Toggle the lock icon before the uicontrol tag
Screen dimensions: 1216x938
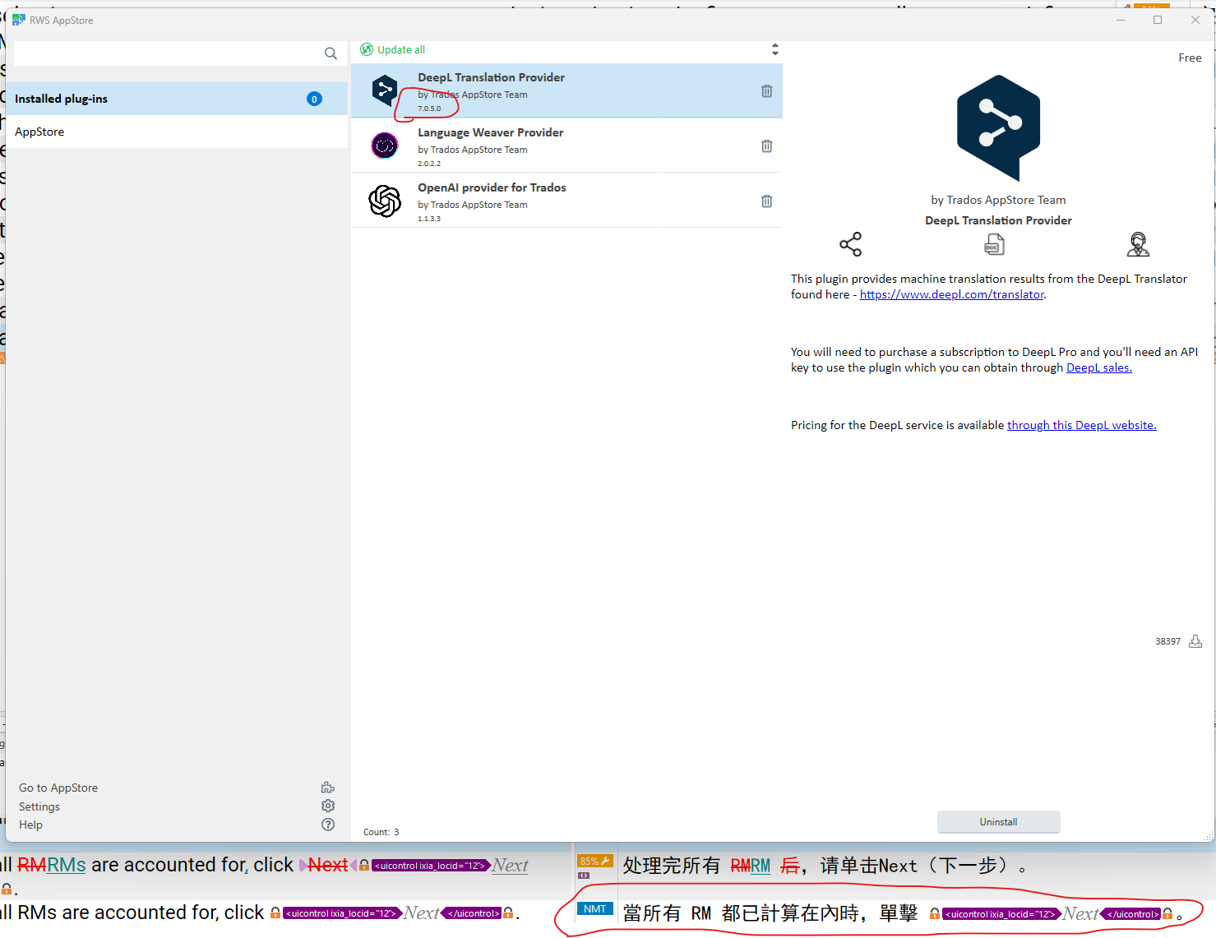click(935, 913)
